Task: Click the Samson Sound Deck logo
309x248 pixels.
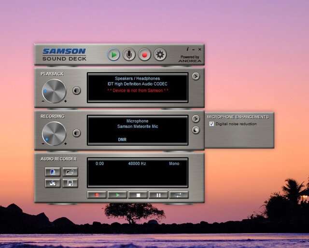Action: click(x=64, y=55)
